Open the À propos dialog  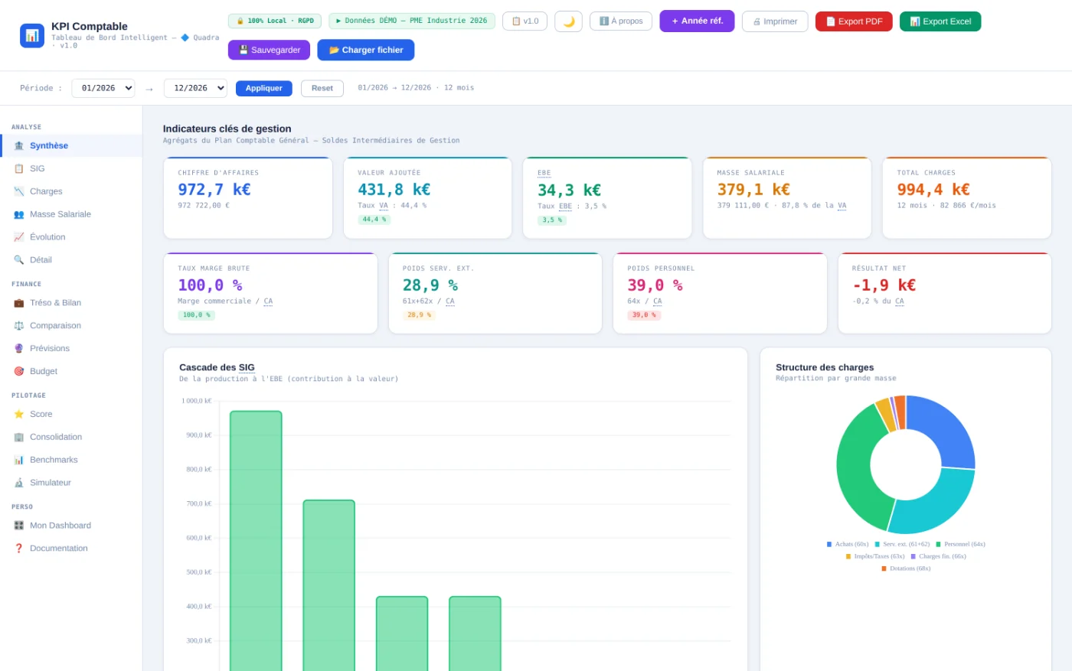tap(621, 21)
